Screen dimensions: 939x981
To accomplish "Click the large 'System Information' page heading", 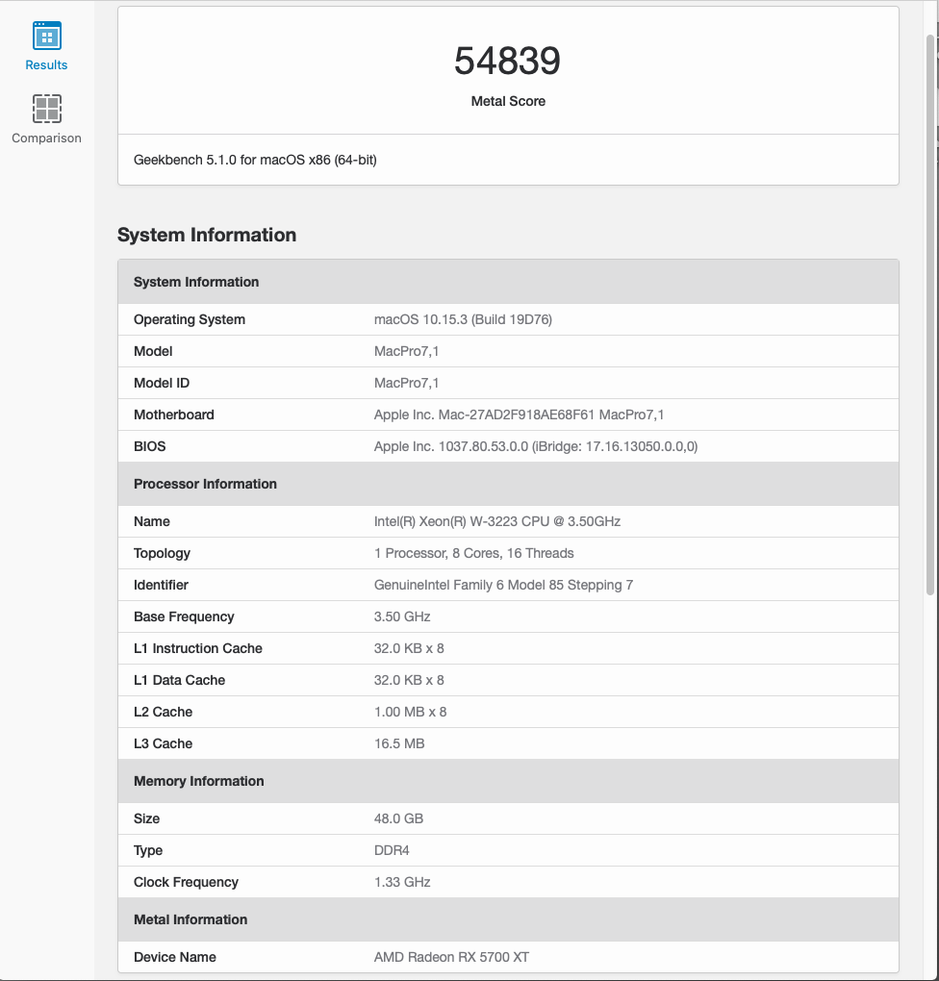I will pos(207,236).
